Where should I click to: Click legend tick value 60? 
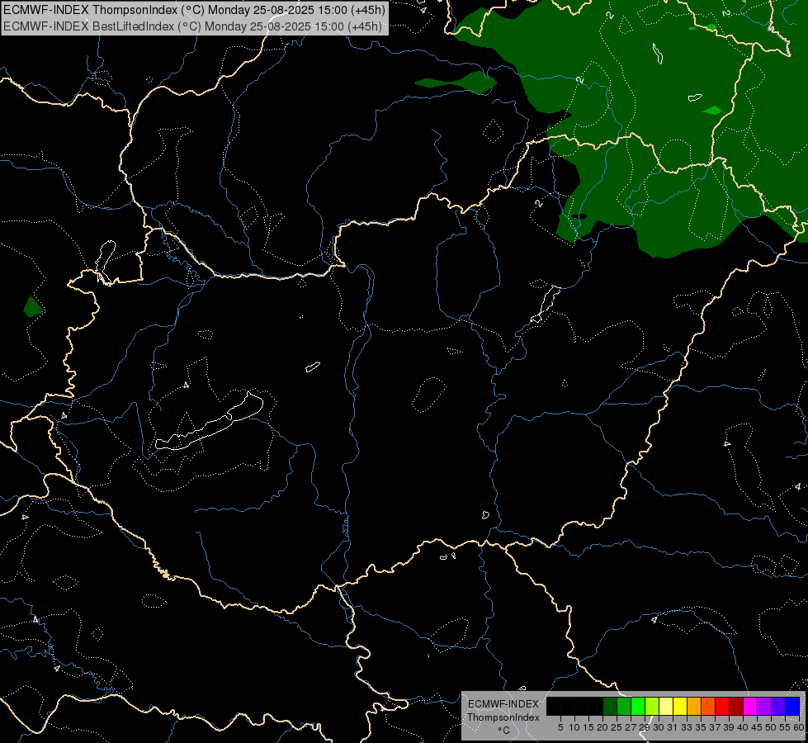799,727
